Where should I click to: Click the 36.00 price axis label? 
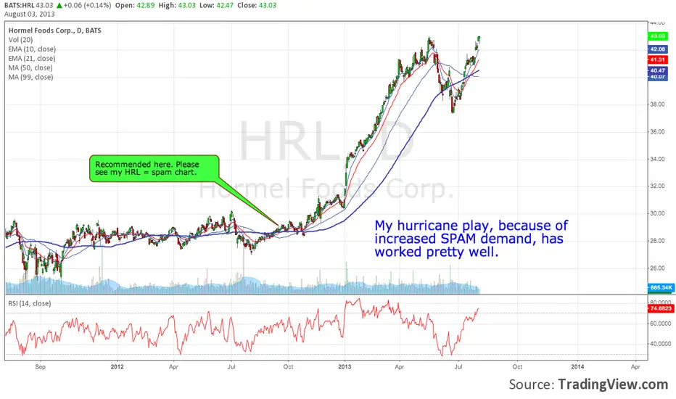tap(657, 131)
